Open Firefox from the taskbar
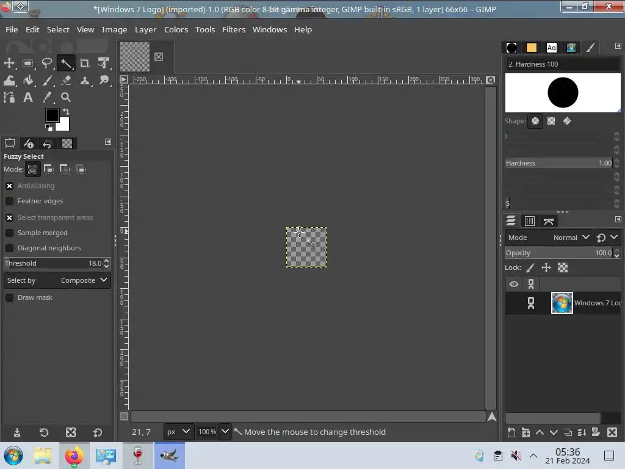The width and height of the screenshot is (625, 469). pos(74,456)
